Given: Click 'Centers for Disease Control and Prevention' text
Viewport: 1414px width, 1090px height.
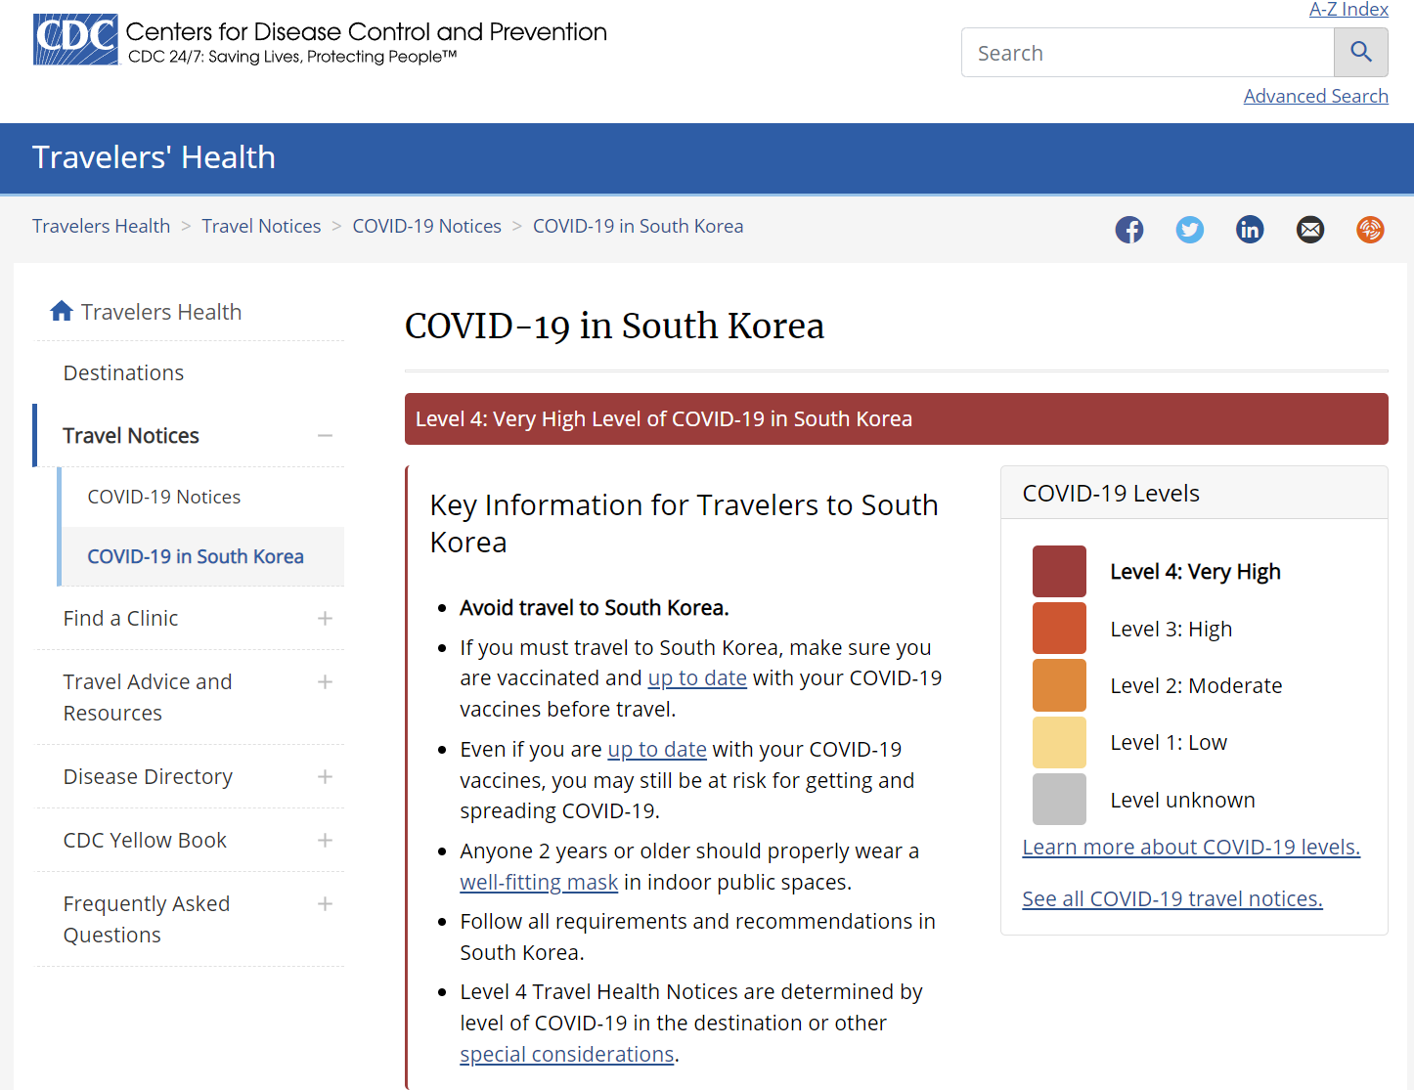Looking at the screenshot, I should point(367,31).
